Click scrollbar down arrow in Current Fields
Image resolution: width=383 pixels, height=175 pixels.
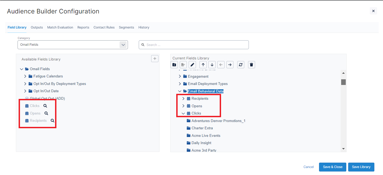[x=343, y=149]
